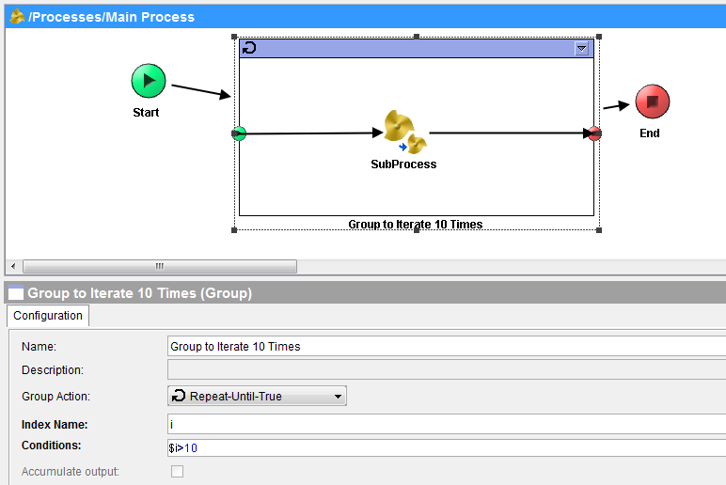Select the red End activity icon
This screenshot has width=726, height=485.
[x=653, y=102]
